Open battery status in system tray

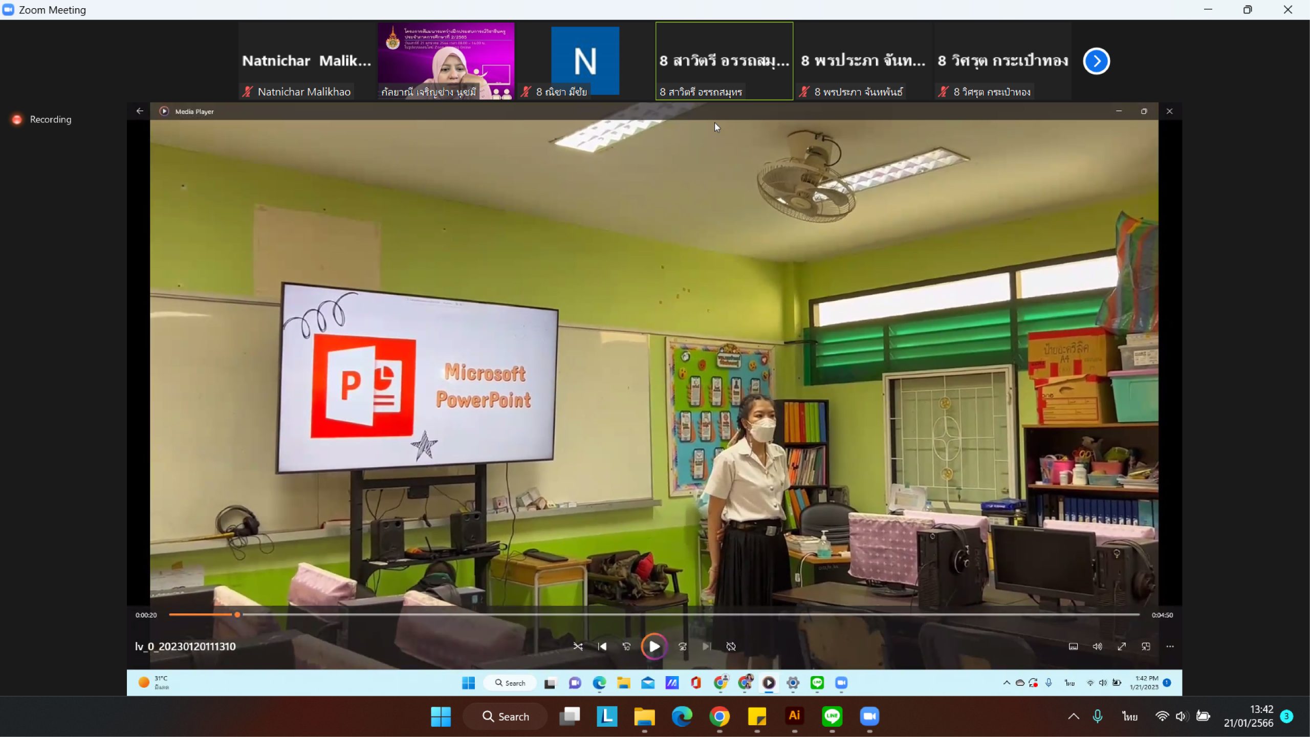coord(1203,717)
